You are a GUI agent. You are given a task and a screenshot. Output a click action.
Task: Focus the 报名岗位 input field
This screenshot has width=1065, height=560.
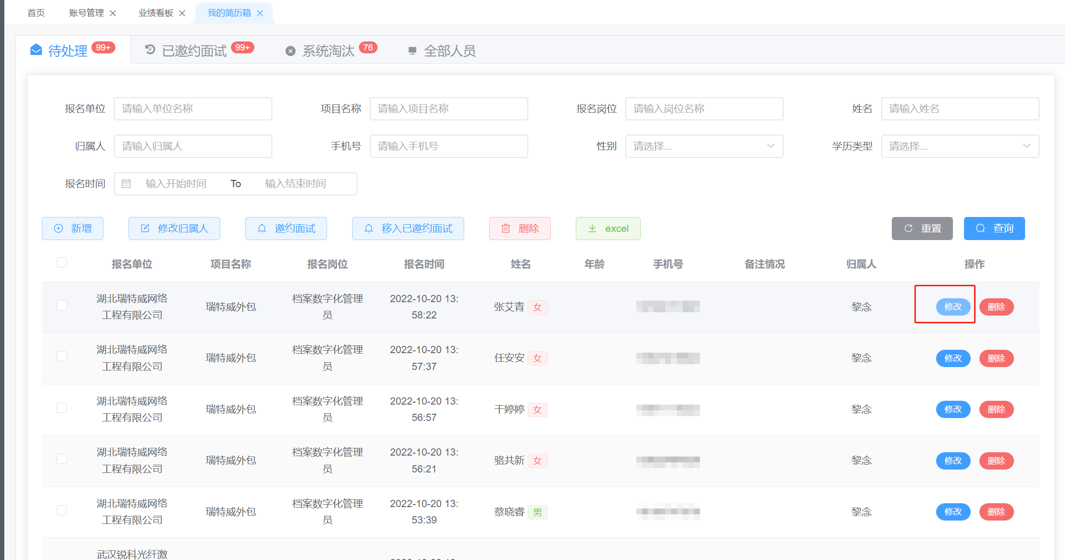(x=704, y=109)
